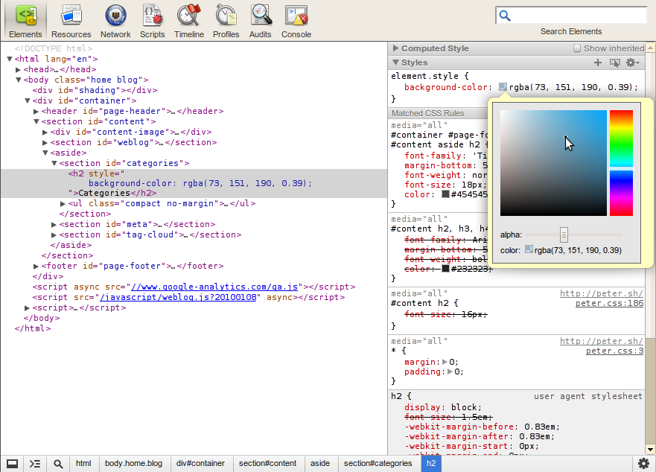The height and width of the screenshot is (472, 656).
Task: Open the Audits panel
Action: click(260, 21)
